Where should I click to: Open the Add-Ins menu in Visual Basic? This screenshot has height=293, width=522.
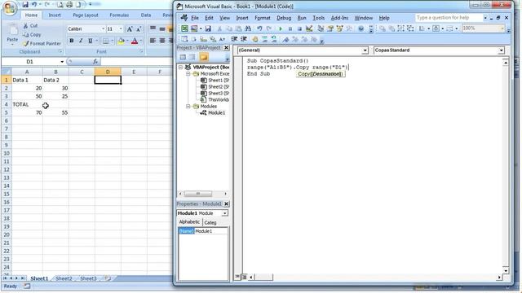click(x=339, y=18)
